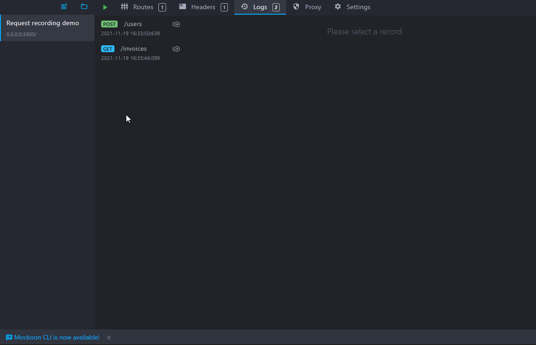The height and width of the screenshot is (345, 536).
Task: Click the Mockoon CLI is now available link
Action: 57,338
